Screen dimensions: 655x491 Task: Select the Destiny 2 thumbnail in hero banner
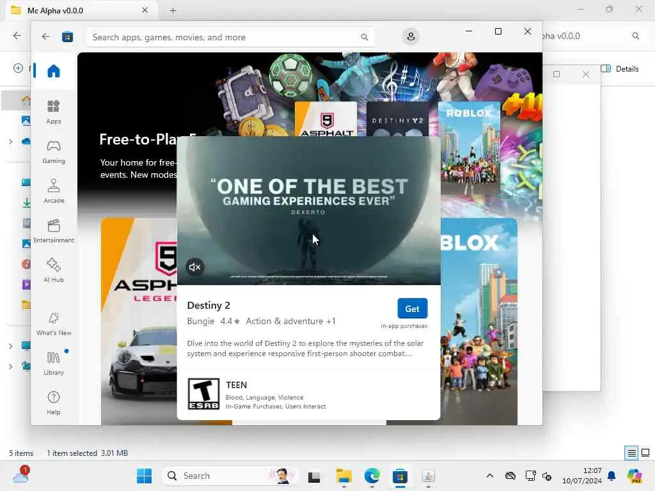(398, 120)
